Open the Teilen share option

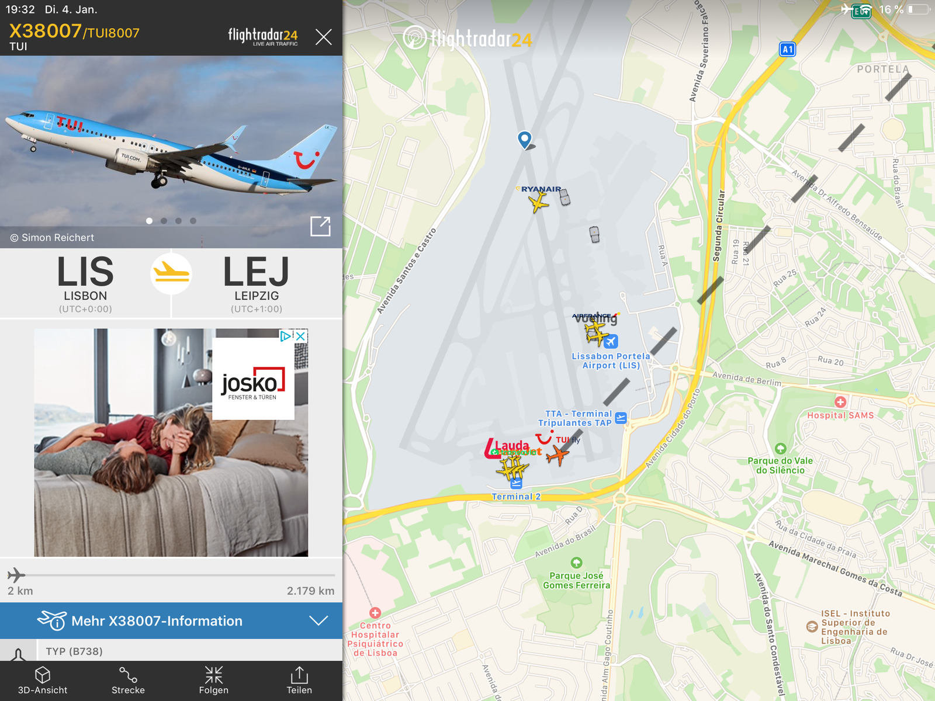coord(299,681)
